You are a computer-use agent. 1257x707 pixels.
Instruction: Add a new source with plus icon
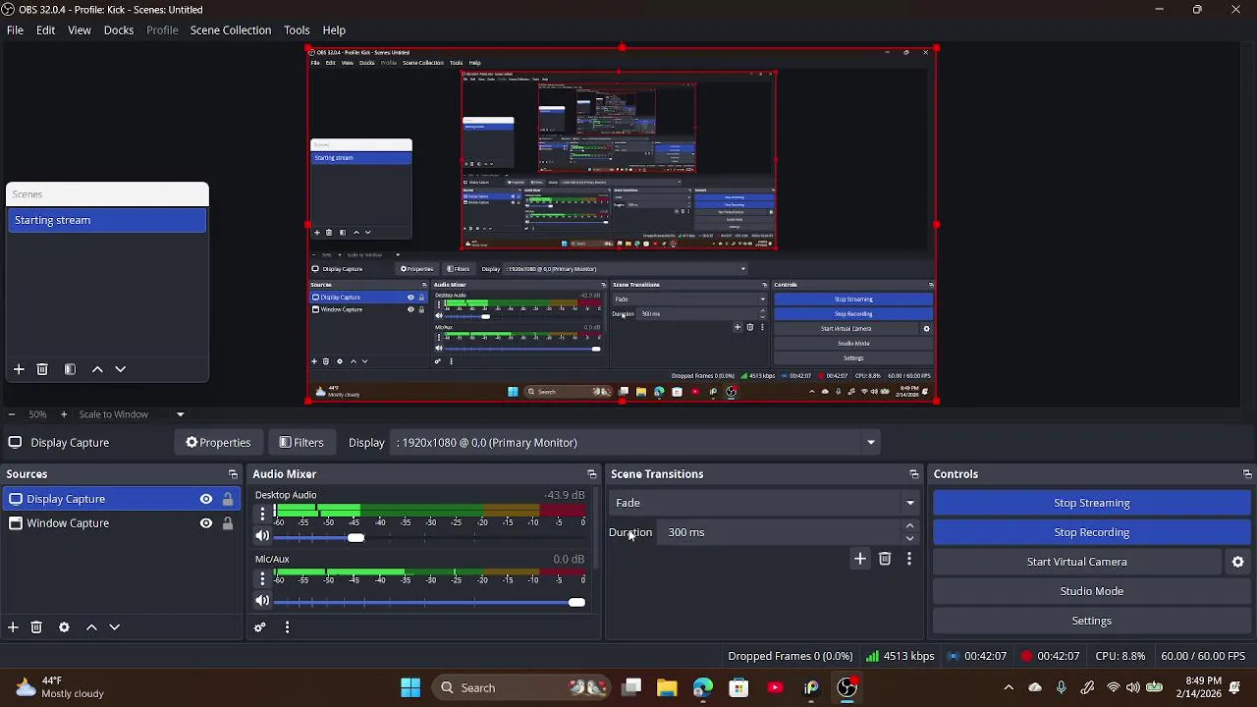coord(13,627)
